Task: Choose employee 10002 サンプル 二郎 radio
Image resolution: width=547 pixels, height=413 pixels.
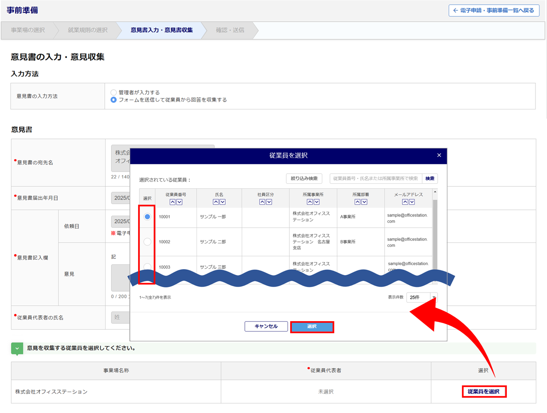Action: click(147, 242)
